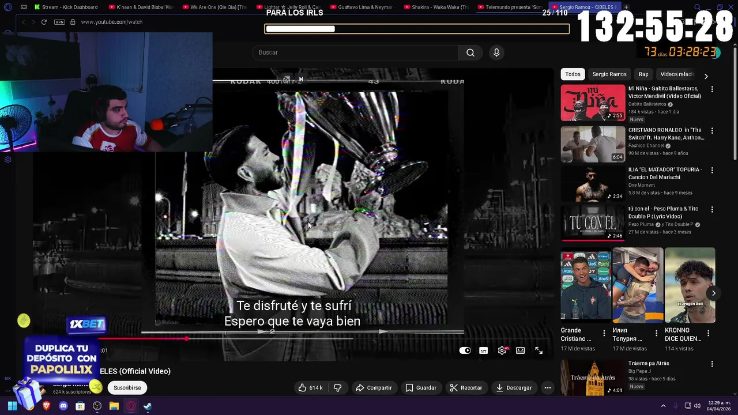
Task: Select the Rap filter chip
Action: click(643, 74)
